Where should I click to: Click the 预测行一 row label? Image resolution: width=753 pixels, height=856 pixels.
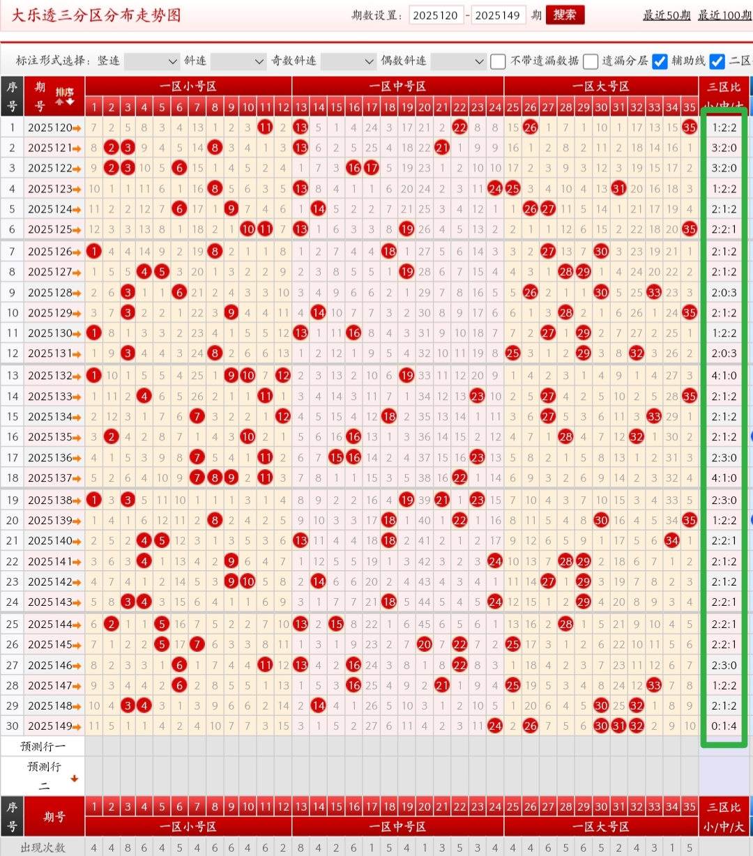coord(43,747)
